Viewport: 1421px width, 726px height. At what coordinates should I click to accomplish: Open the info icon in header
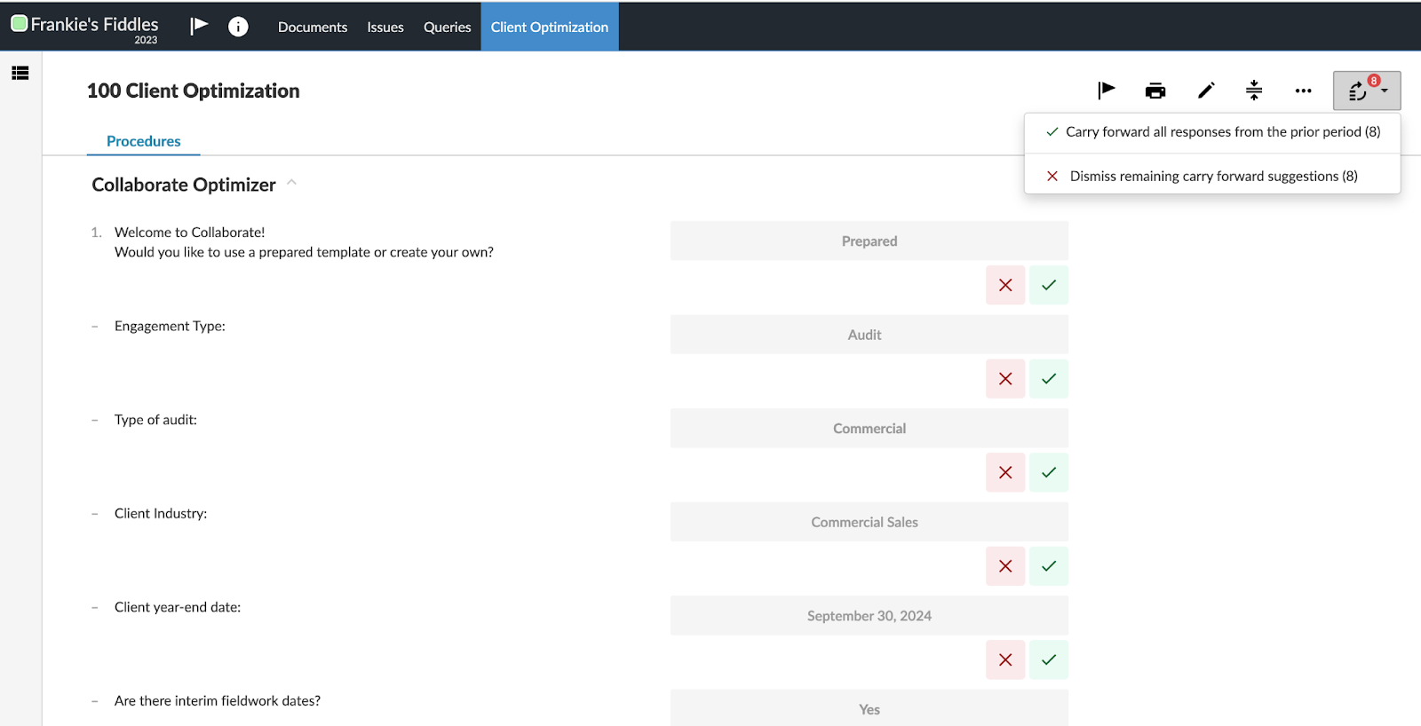click(238, 27)
